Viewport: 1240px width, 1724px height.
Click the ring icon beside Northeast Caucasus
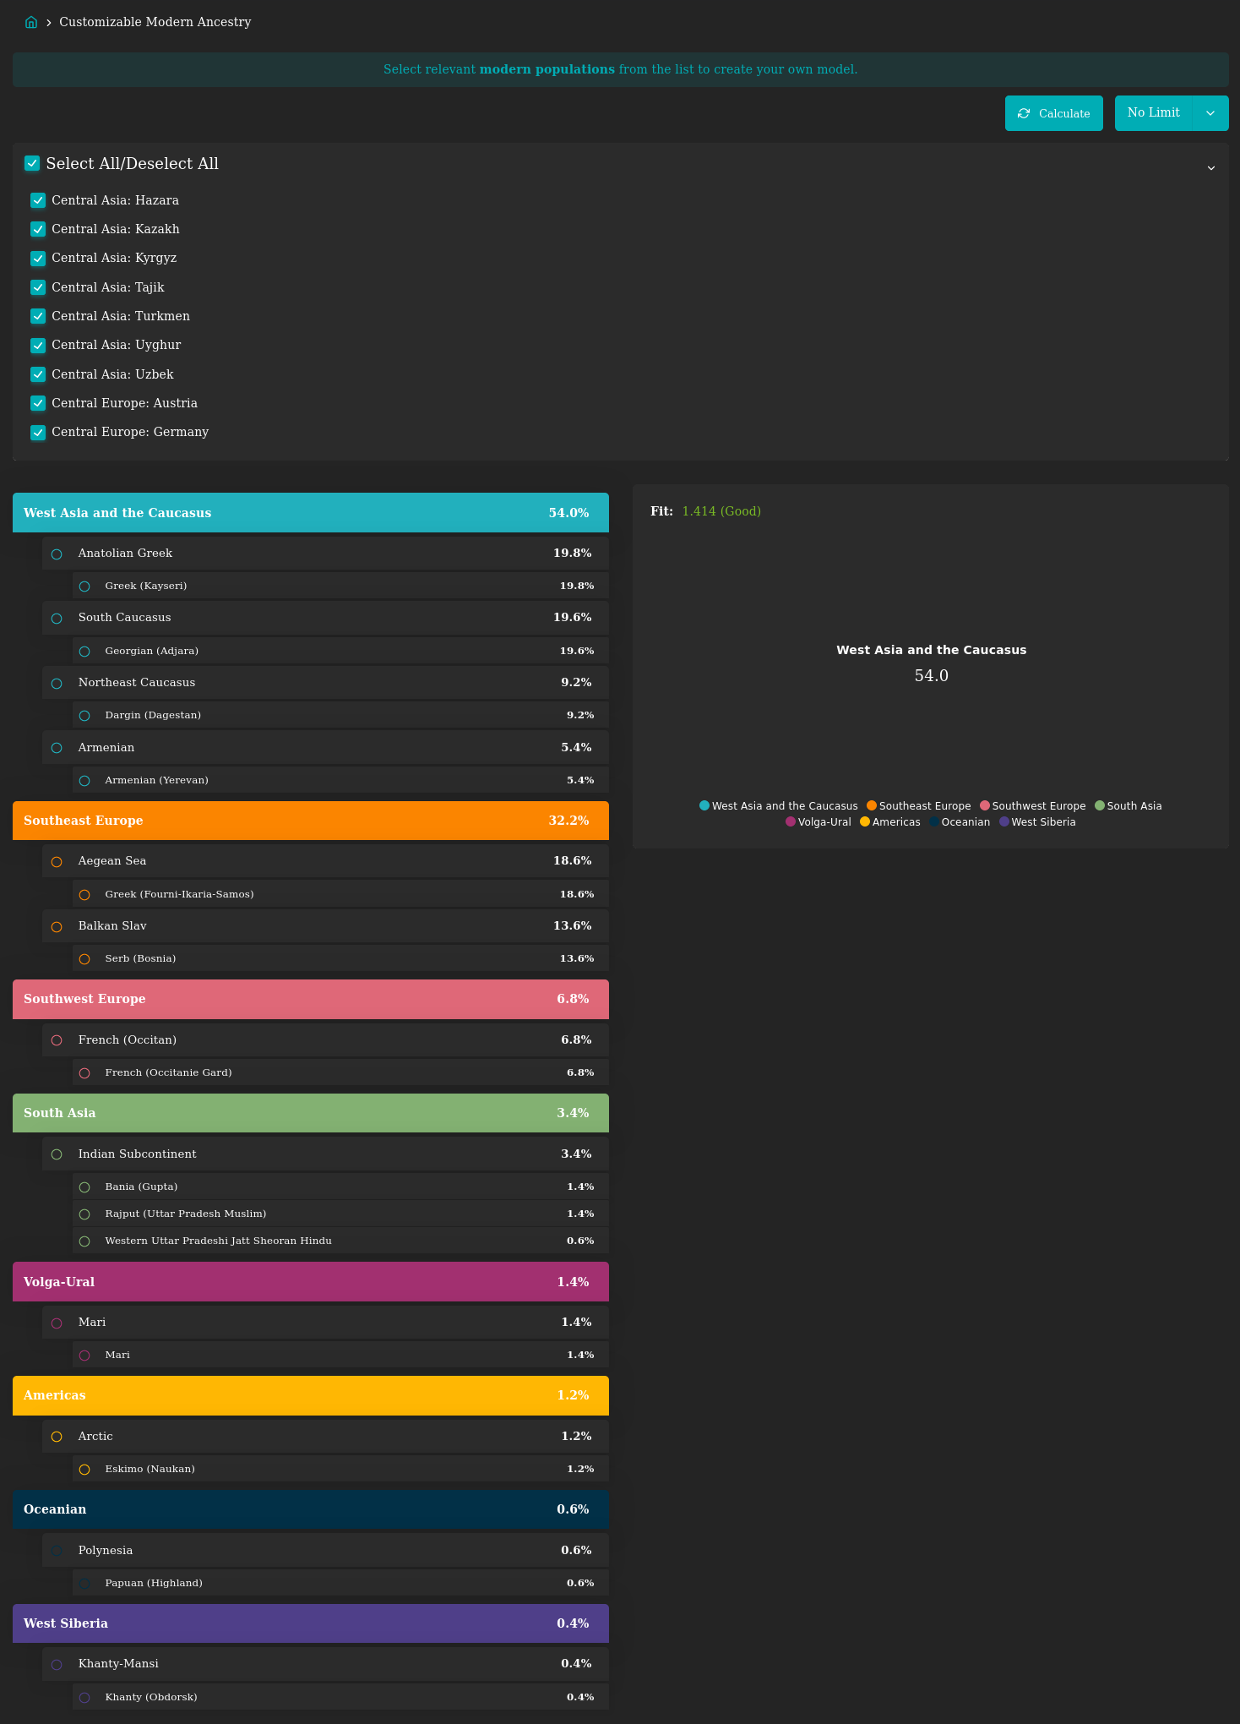(x=57, y=684)
